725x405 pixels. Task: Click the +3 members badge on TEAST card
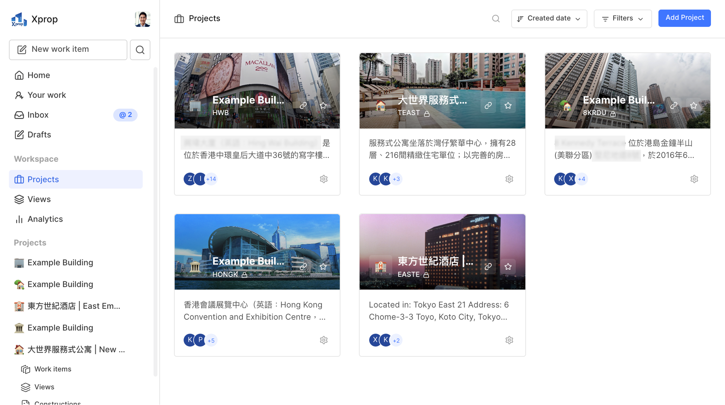[x=396, y=179]
